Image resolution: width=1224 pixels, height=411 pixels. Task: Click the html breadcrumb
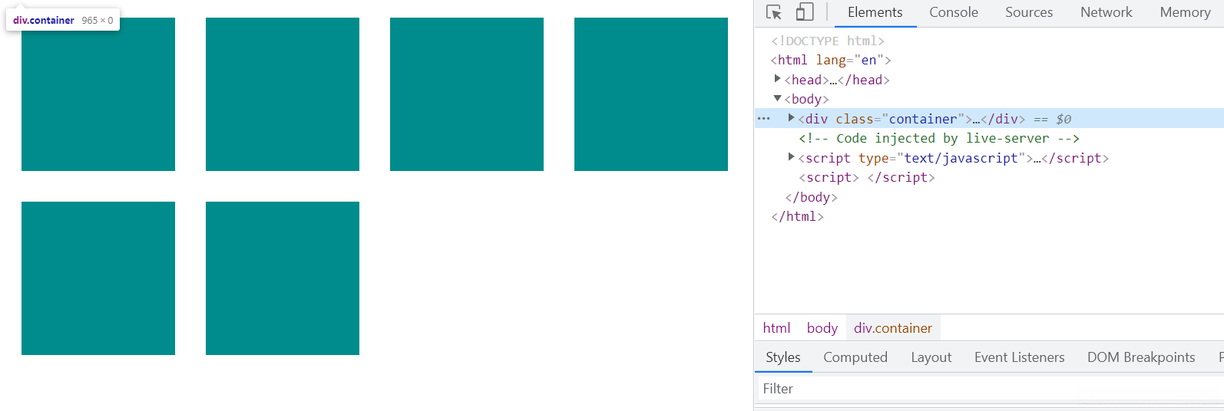tap(776, 328)
